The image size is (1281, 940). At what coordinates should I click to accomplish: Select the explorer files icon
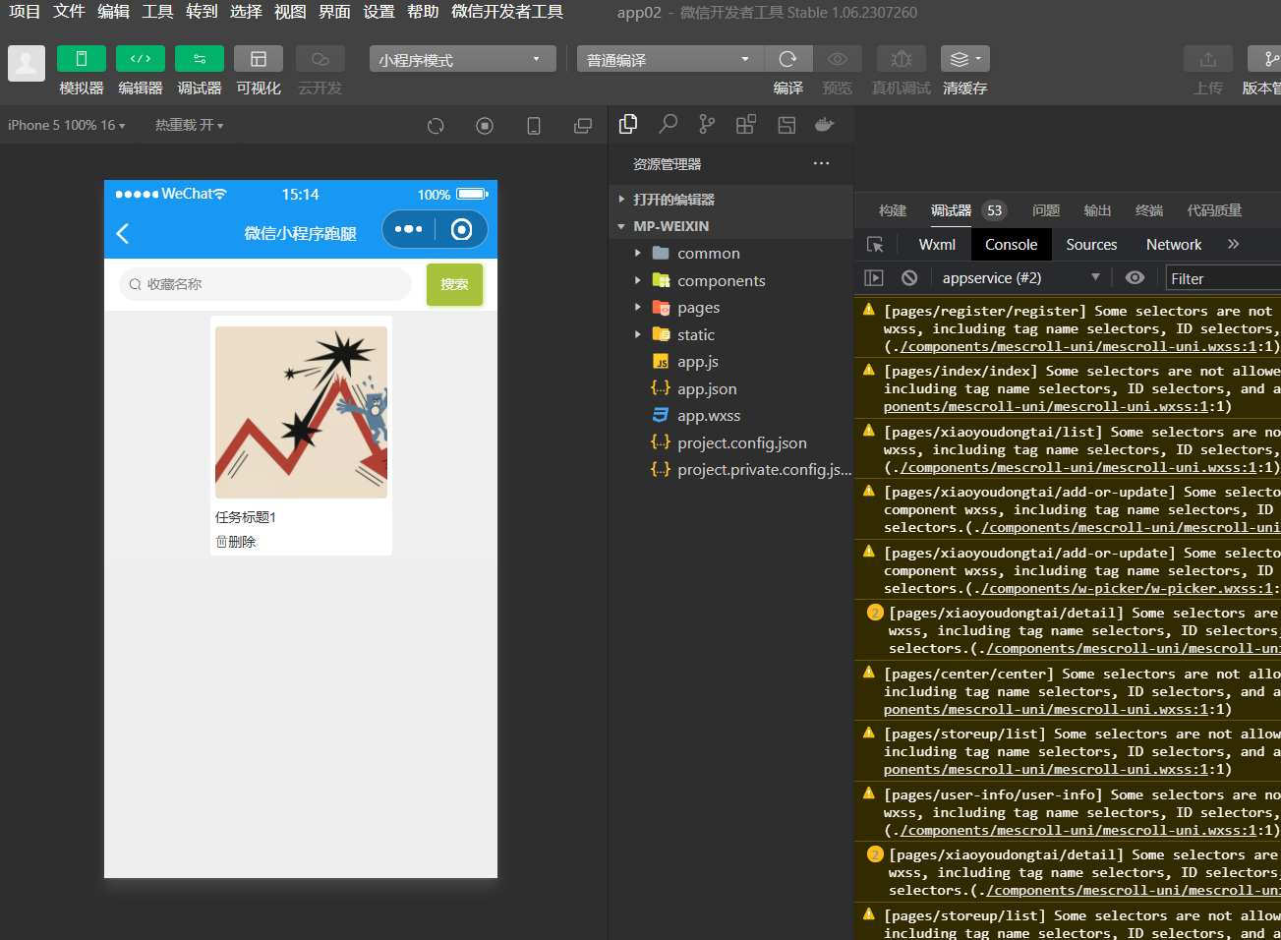(628, 124)
